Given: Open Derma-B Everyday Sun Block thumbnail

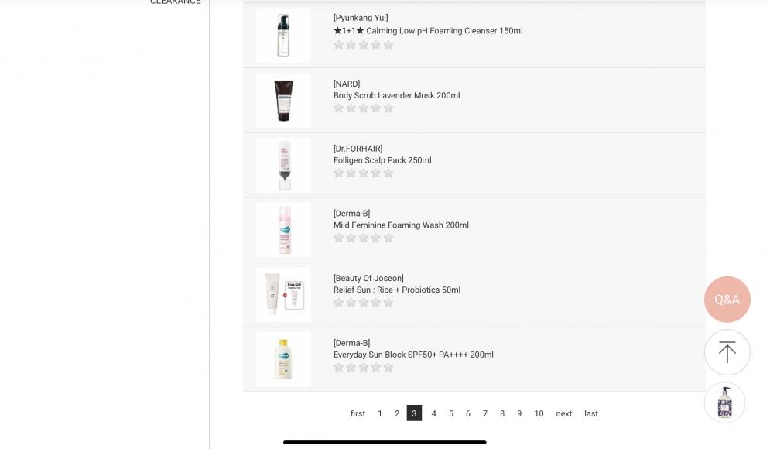Looking at the screenshot, I should tap(283, 360).
